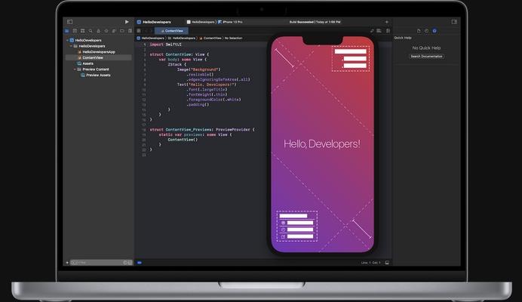Add an editor on the right
This screenshot has width=522, height=302.
coord(388,31)
